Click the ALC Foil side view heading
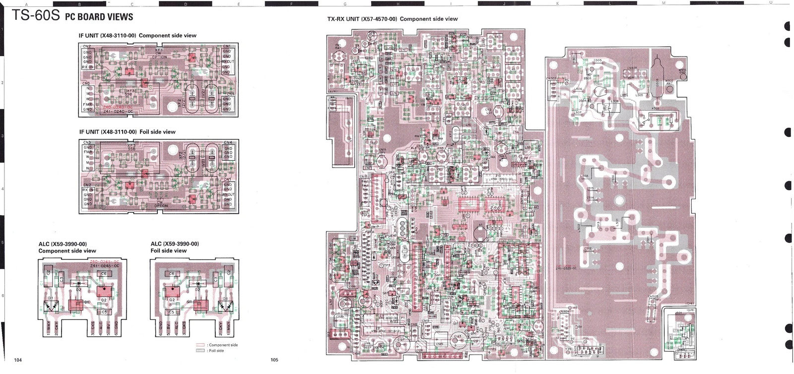The image size is (794, 374). (x=175, y=247)
